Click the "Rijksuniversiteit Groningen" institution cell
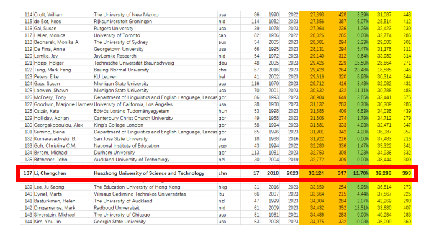The width and height of the screenshot is (429, 239). (123, 21)
